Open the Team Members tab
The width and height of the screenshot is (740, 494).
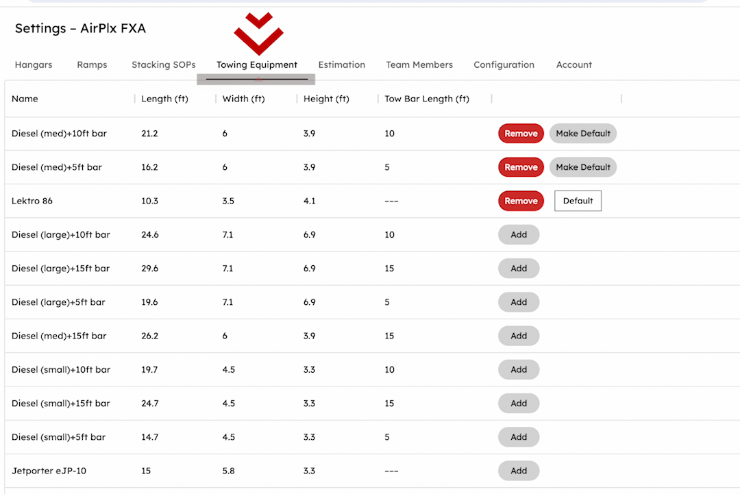tap(419, 65)
